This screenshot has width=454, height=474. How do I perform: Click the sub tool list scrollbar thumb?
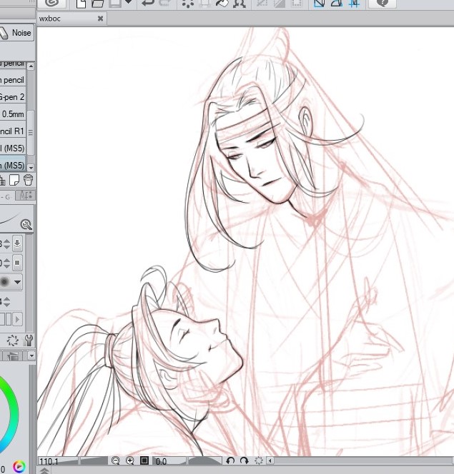click(31, 132)
